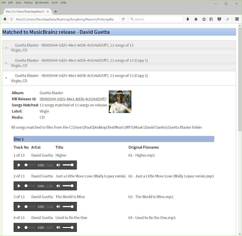Image resolution: width=242 pixels, height=236 pixels.
Task: Click the 'All songs matched to files' folder path text
Action: [x=106, y=127]
